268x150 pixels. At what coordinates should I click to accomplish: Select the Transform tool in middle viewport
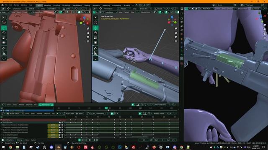[x=95, y=42]
